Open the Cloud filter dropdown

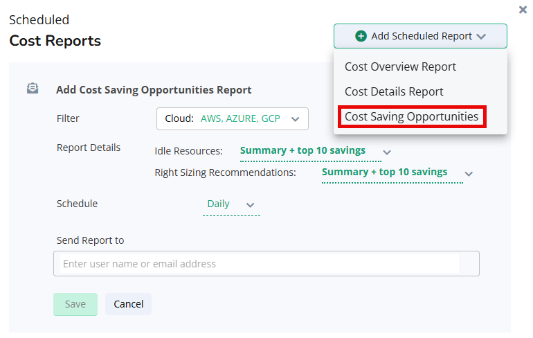(233, 118)
